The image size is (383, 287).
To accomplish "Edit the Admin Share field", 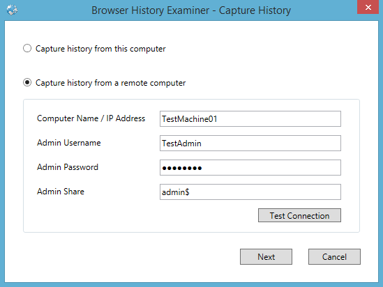I will 250,192.
